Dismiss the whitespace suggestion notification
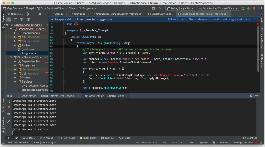The image size is (265, 147). coord(255,19)
